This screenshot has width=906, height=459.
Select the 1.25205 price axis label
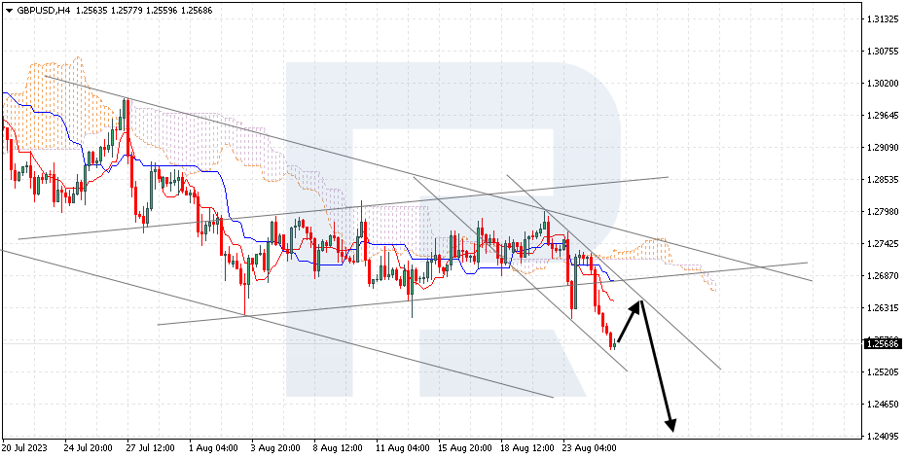(x=881, y=371)
